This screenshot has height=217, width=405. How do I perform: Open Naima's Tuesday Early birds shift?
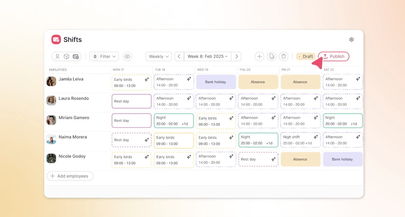click(174, 140)
